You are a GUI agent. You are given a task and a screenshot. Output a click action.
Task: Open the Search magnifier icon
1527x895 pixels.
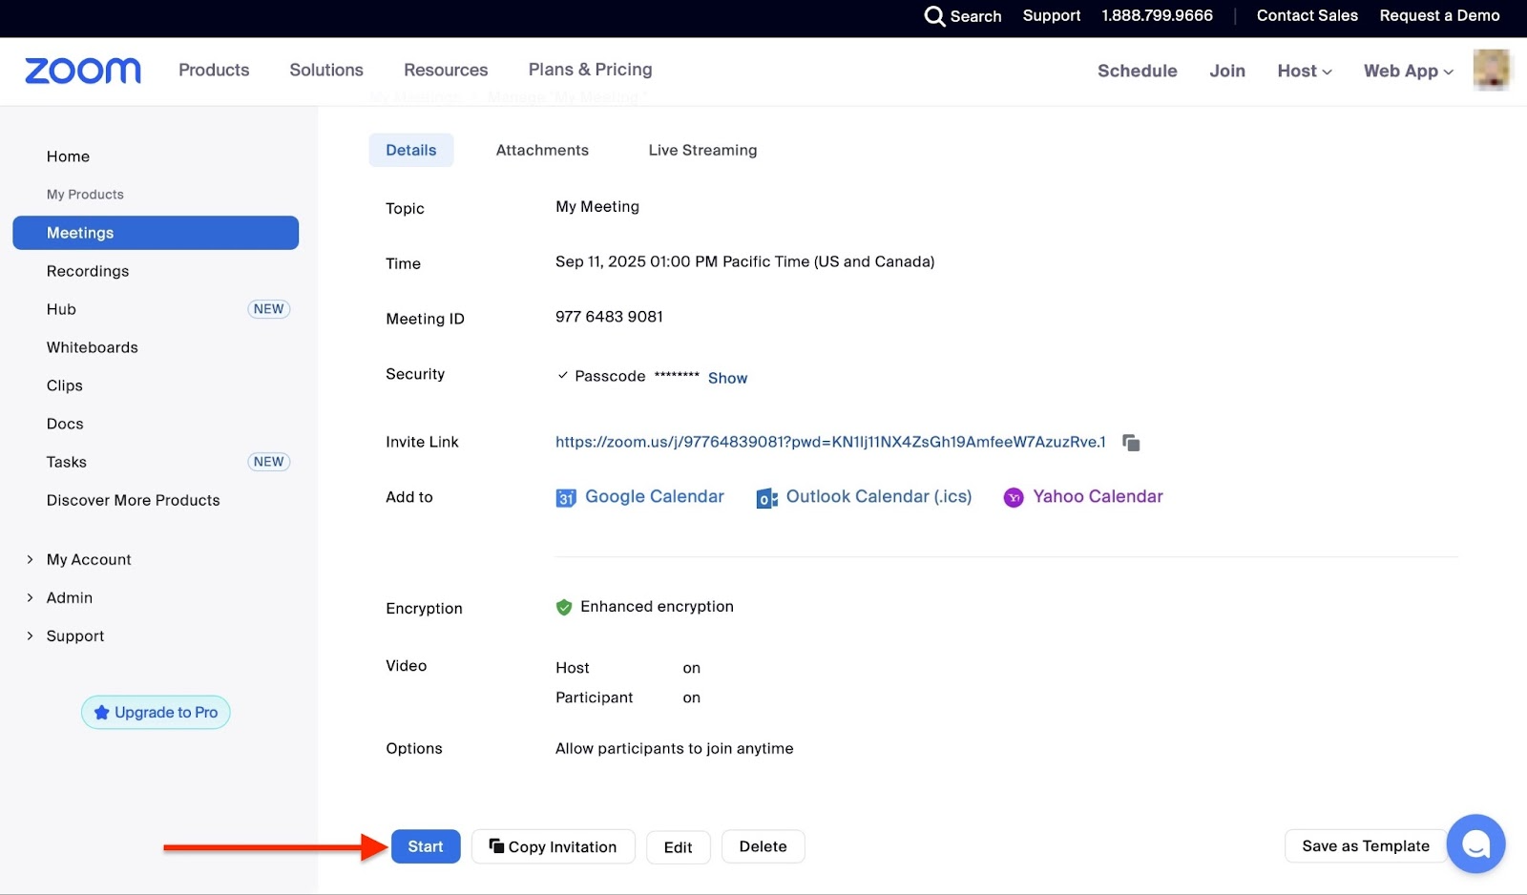[x=934, y=16]
